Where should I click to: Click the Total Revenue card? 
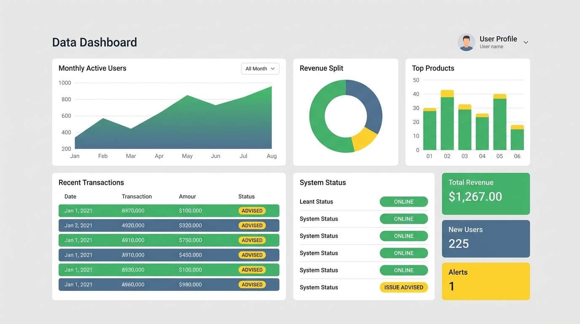(486, 193)
